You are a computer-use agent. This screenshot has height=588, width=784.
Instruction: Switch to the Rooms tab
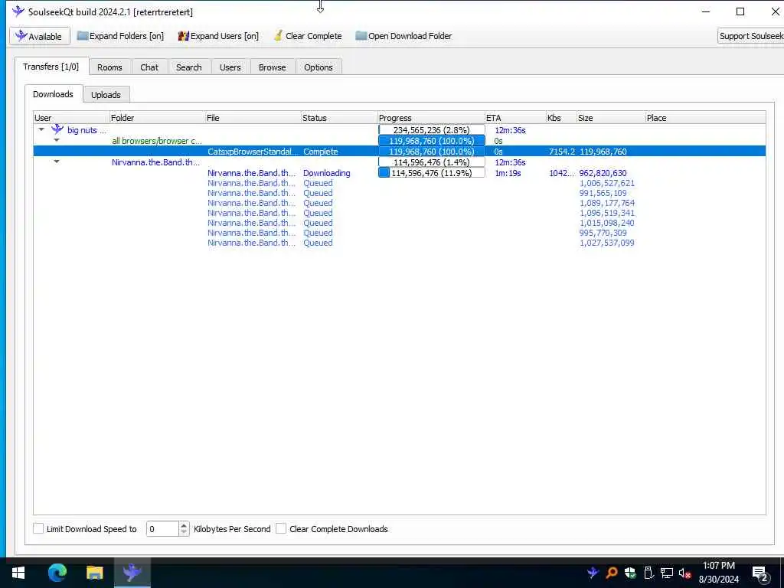pyautogui.click(x=109, y=67)
